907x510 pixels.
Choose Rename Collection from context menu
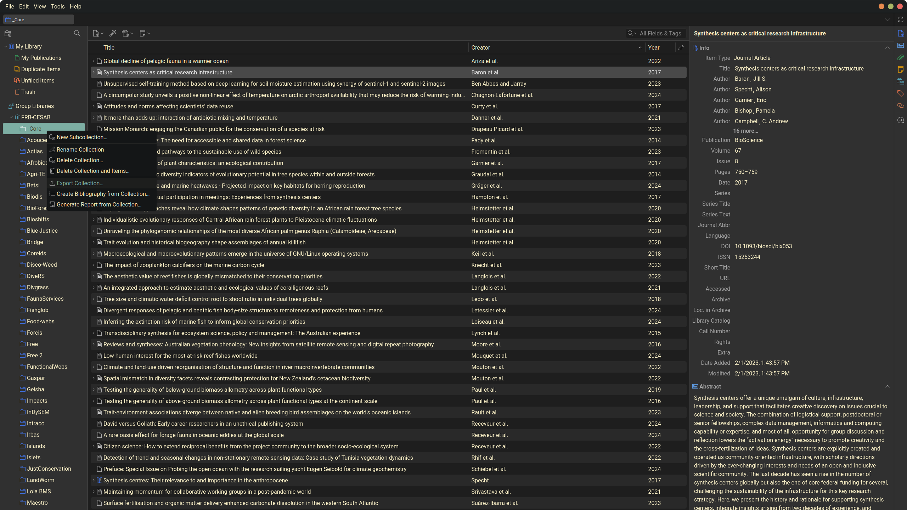pos(80,149)
